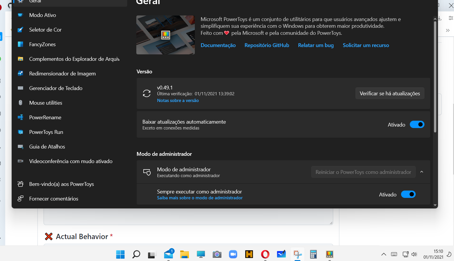Open the Documentação link
454x261 pixels.
[x=218, y=45]
